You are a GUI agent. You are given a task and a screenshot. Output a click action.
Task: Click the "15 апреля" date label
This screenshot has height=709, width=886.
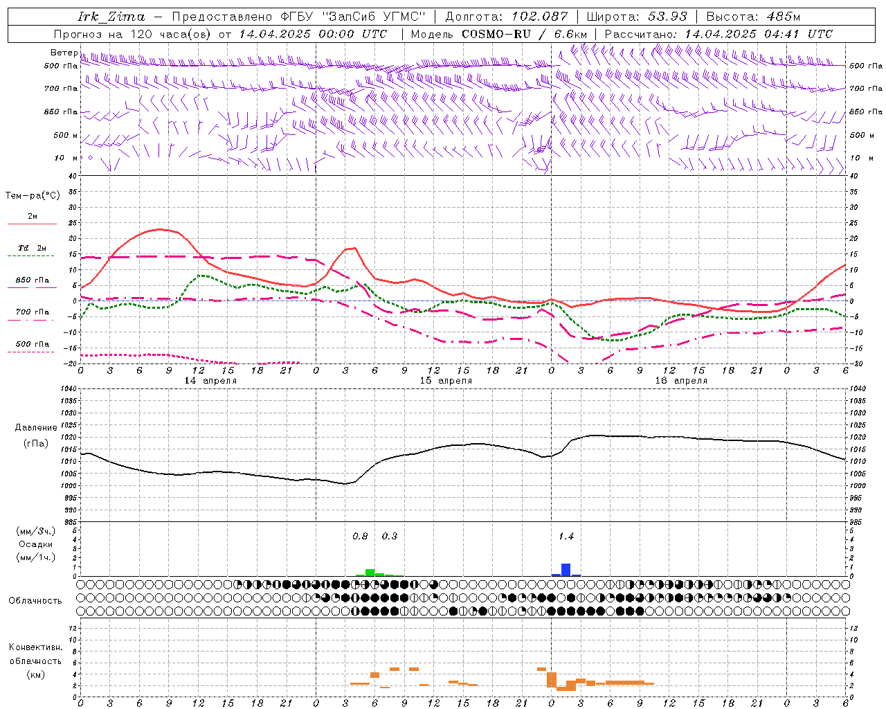446,381
